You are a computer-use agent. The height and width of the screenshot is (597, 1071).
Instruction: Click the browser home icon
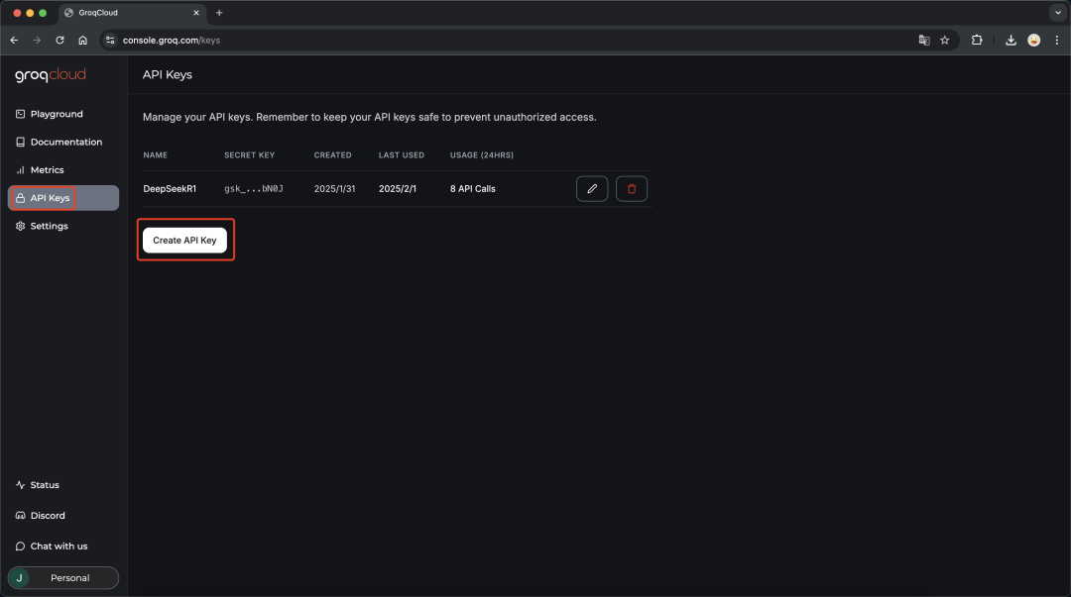82,41
